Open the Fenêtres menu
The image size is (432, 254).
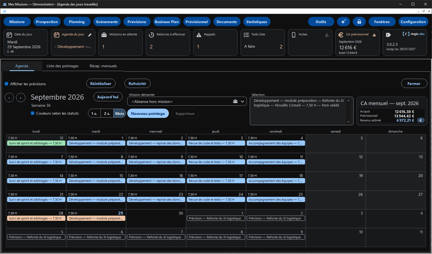382,22
